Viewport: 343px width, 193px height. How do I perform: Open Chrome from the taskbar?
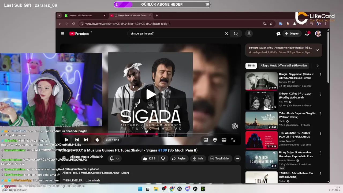tap(172, 189)
